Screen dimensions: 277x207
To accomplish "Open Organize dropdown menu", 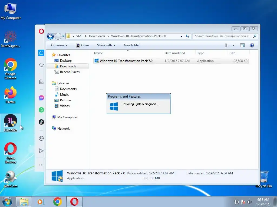I will click(x=59, y=45).
